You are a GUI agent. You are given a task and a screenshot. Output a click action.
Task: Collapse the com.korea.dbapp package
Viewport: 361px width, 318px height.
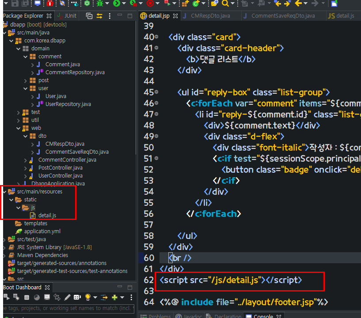coord(11,41)
